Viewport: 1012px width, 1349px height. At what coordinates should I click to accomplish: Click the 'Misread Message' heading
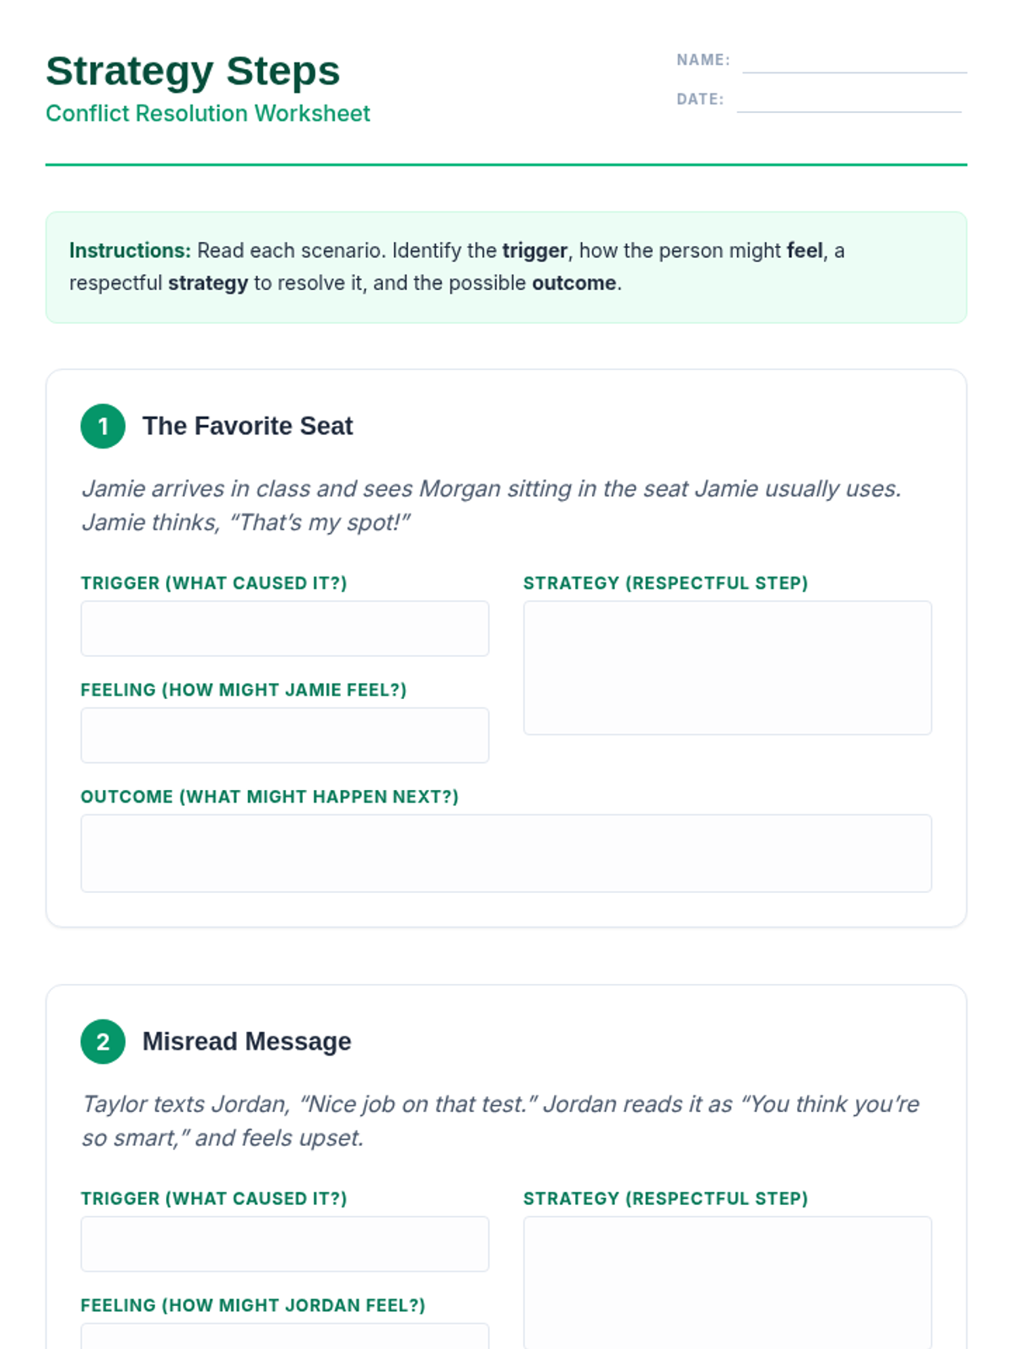click(x=246, y=1041)
